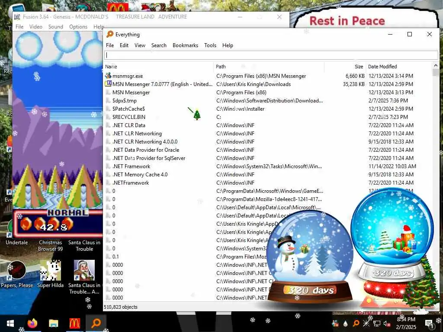Click the water drop tray icon

(346, 323)
